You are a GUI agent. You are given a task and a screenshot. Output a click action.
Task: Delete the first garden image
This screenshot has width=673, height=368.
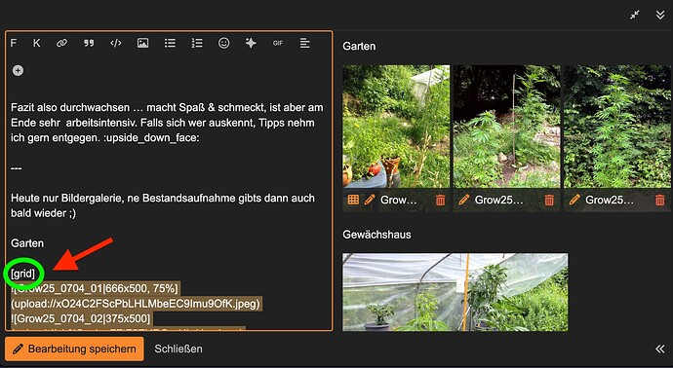coord(440,201)
